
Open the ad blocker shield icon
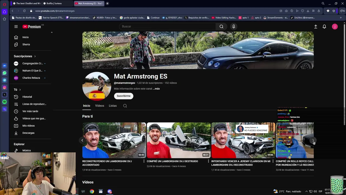292,11
